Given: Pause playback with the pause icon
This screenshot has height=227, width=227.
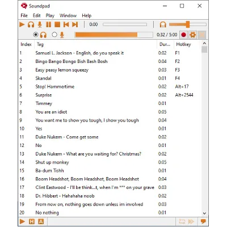Looking at the screenshot, I should click(x=49, y=24).
